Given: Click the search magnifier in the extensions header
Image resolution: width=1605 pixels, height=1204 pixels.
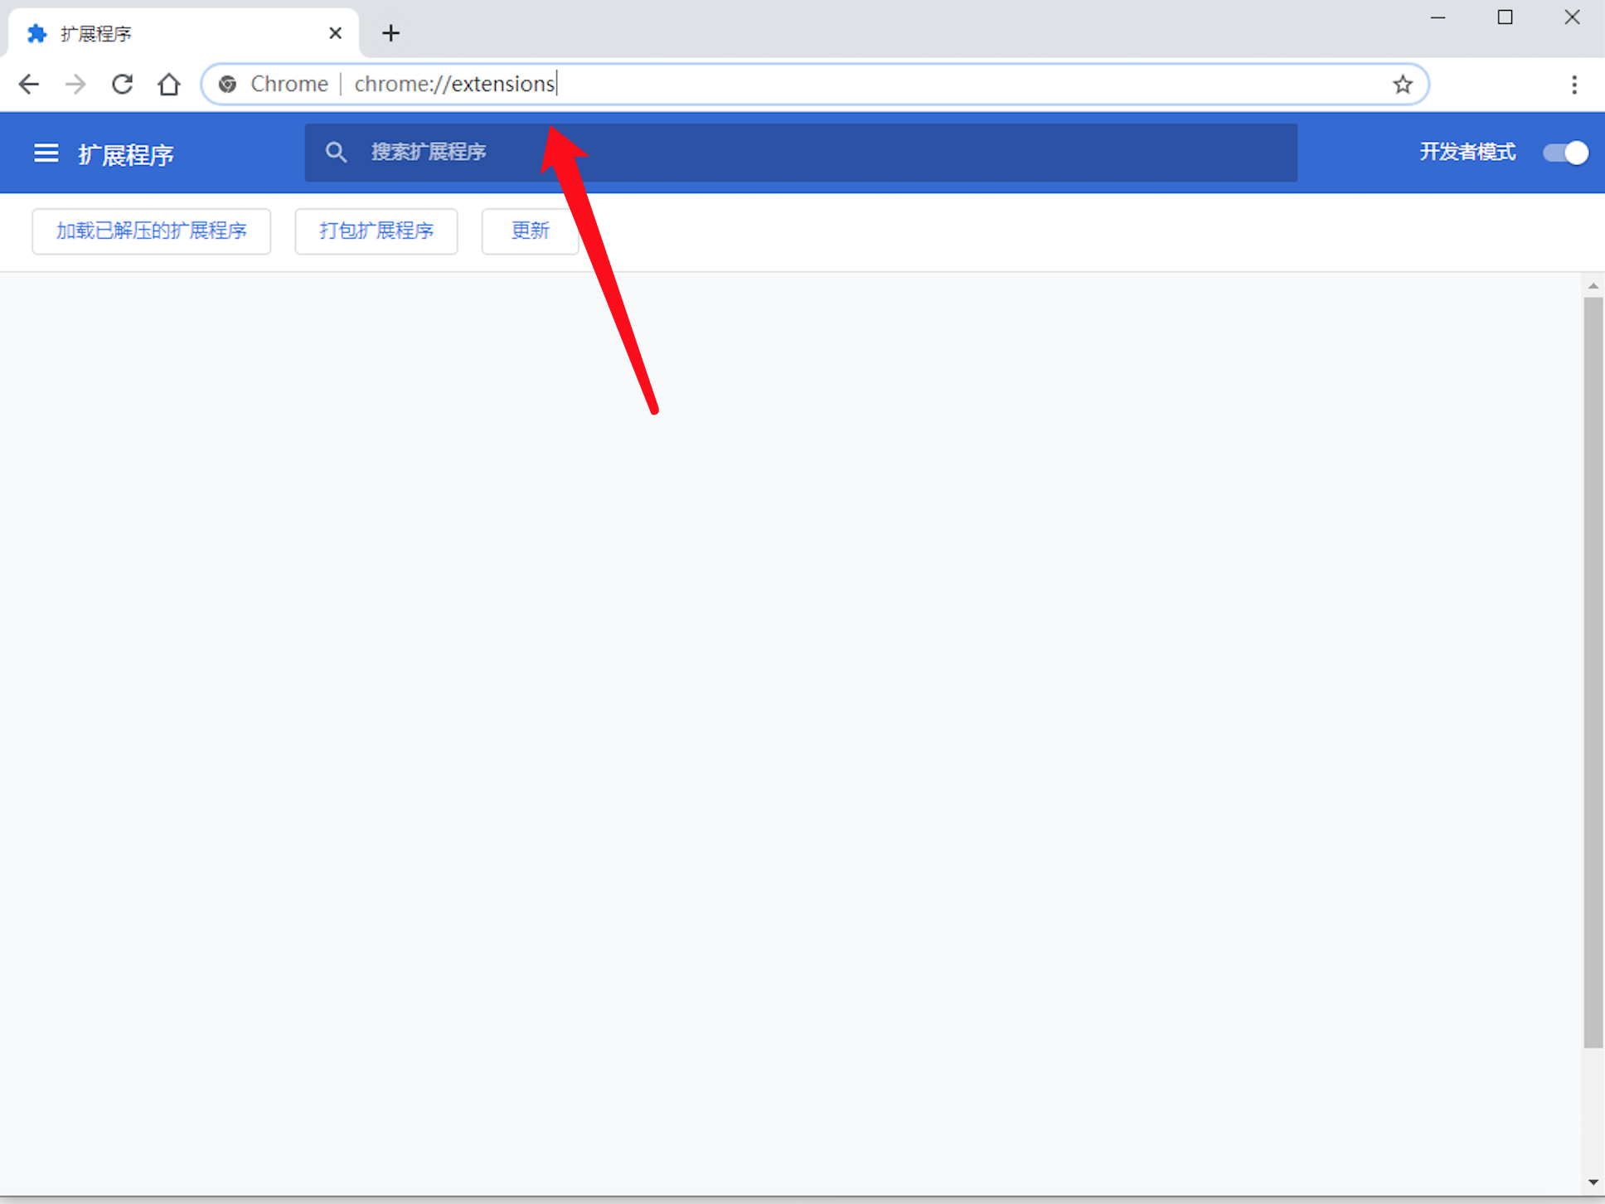Looking at the screenshot, I should 337,152.
